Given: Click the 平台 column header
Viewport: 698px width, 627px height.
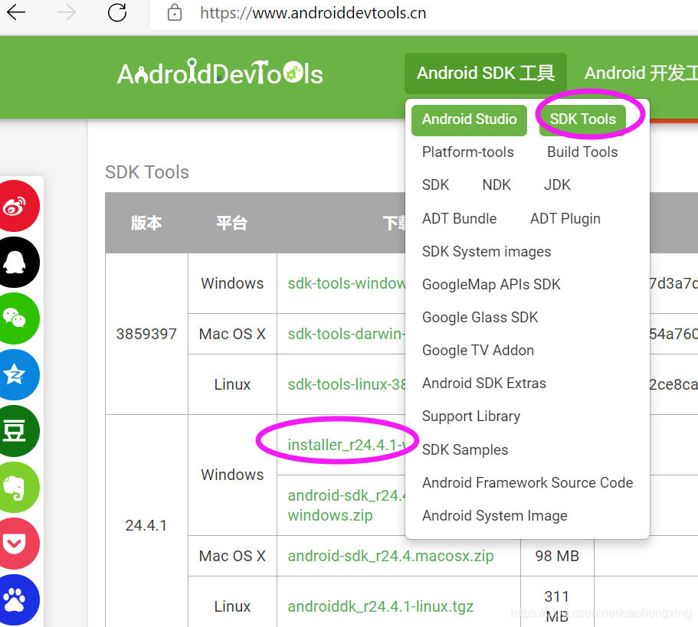Looking at the screenshot, I should 232,223.
